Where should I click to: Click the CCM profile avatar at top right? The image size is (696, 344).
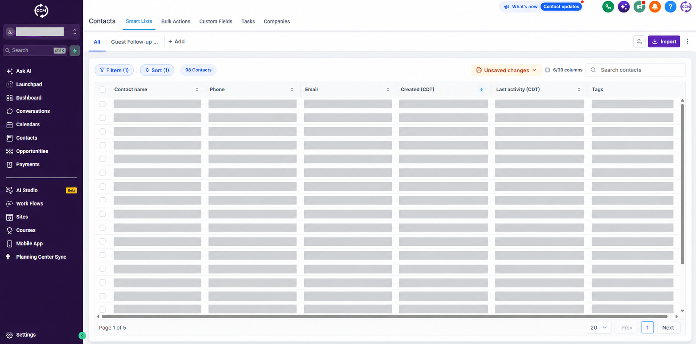point(686,7)
